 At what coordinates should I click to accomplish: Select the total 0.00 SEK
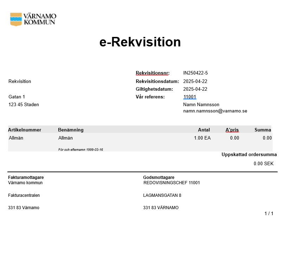click(264, 163)
